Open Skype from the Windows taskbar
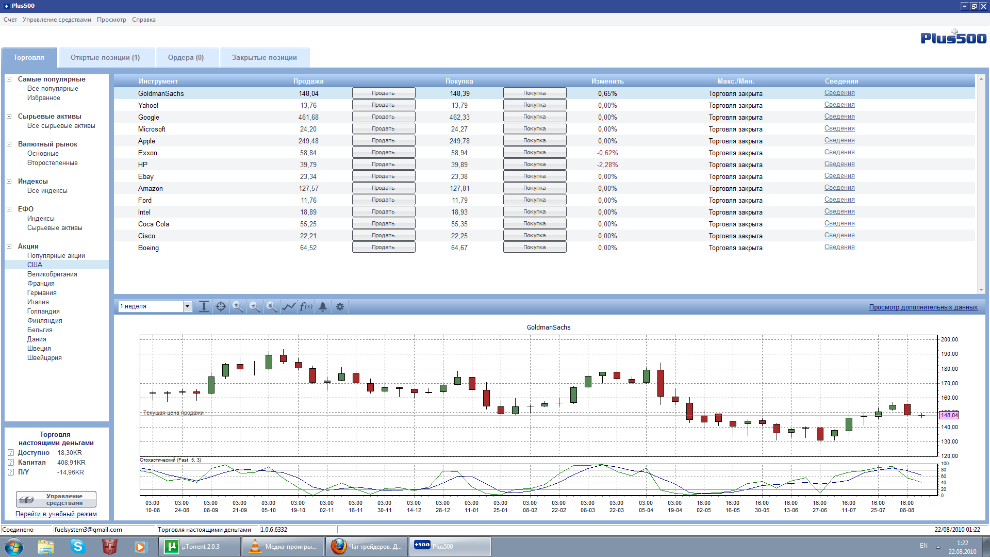 pyautogui.click(x=78, y=546)
